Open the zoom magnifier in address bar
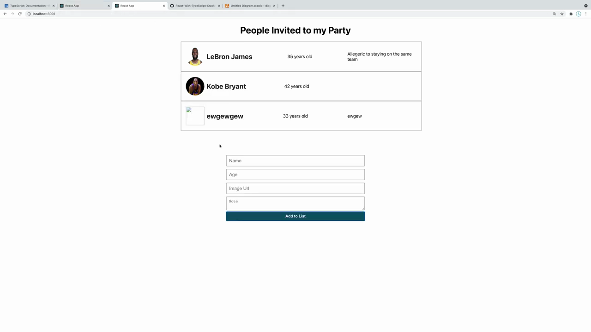Screen dimensions: 591x332 [555, 14]
